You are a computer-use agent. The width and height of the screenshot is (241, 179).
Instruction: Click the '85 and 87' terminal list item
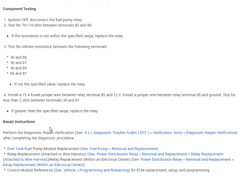(18, 73)
